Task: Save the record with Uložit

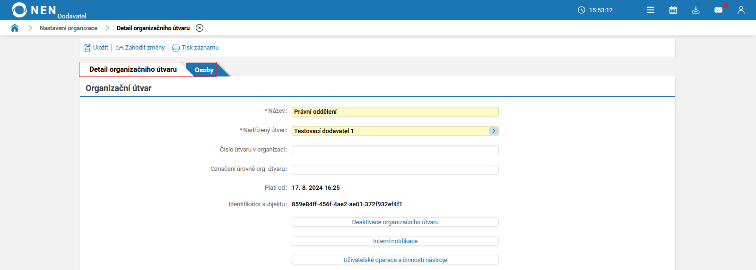Action: coord(96,48)
